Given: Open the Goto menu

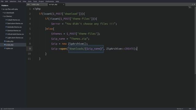Looking at the screenshot, I should pos(30,1).
